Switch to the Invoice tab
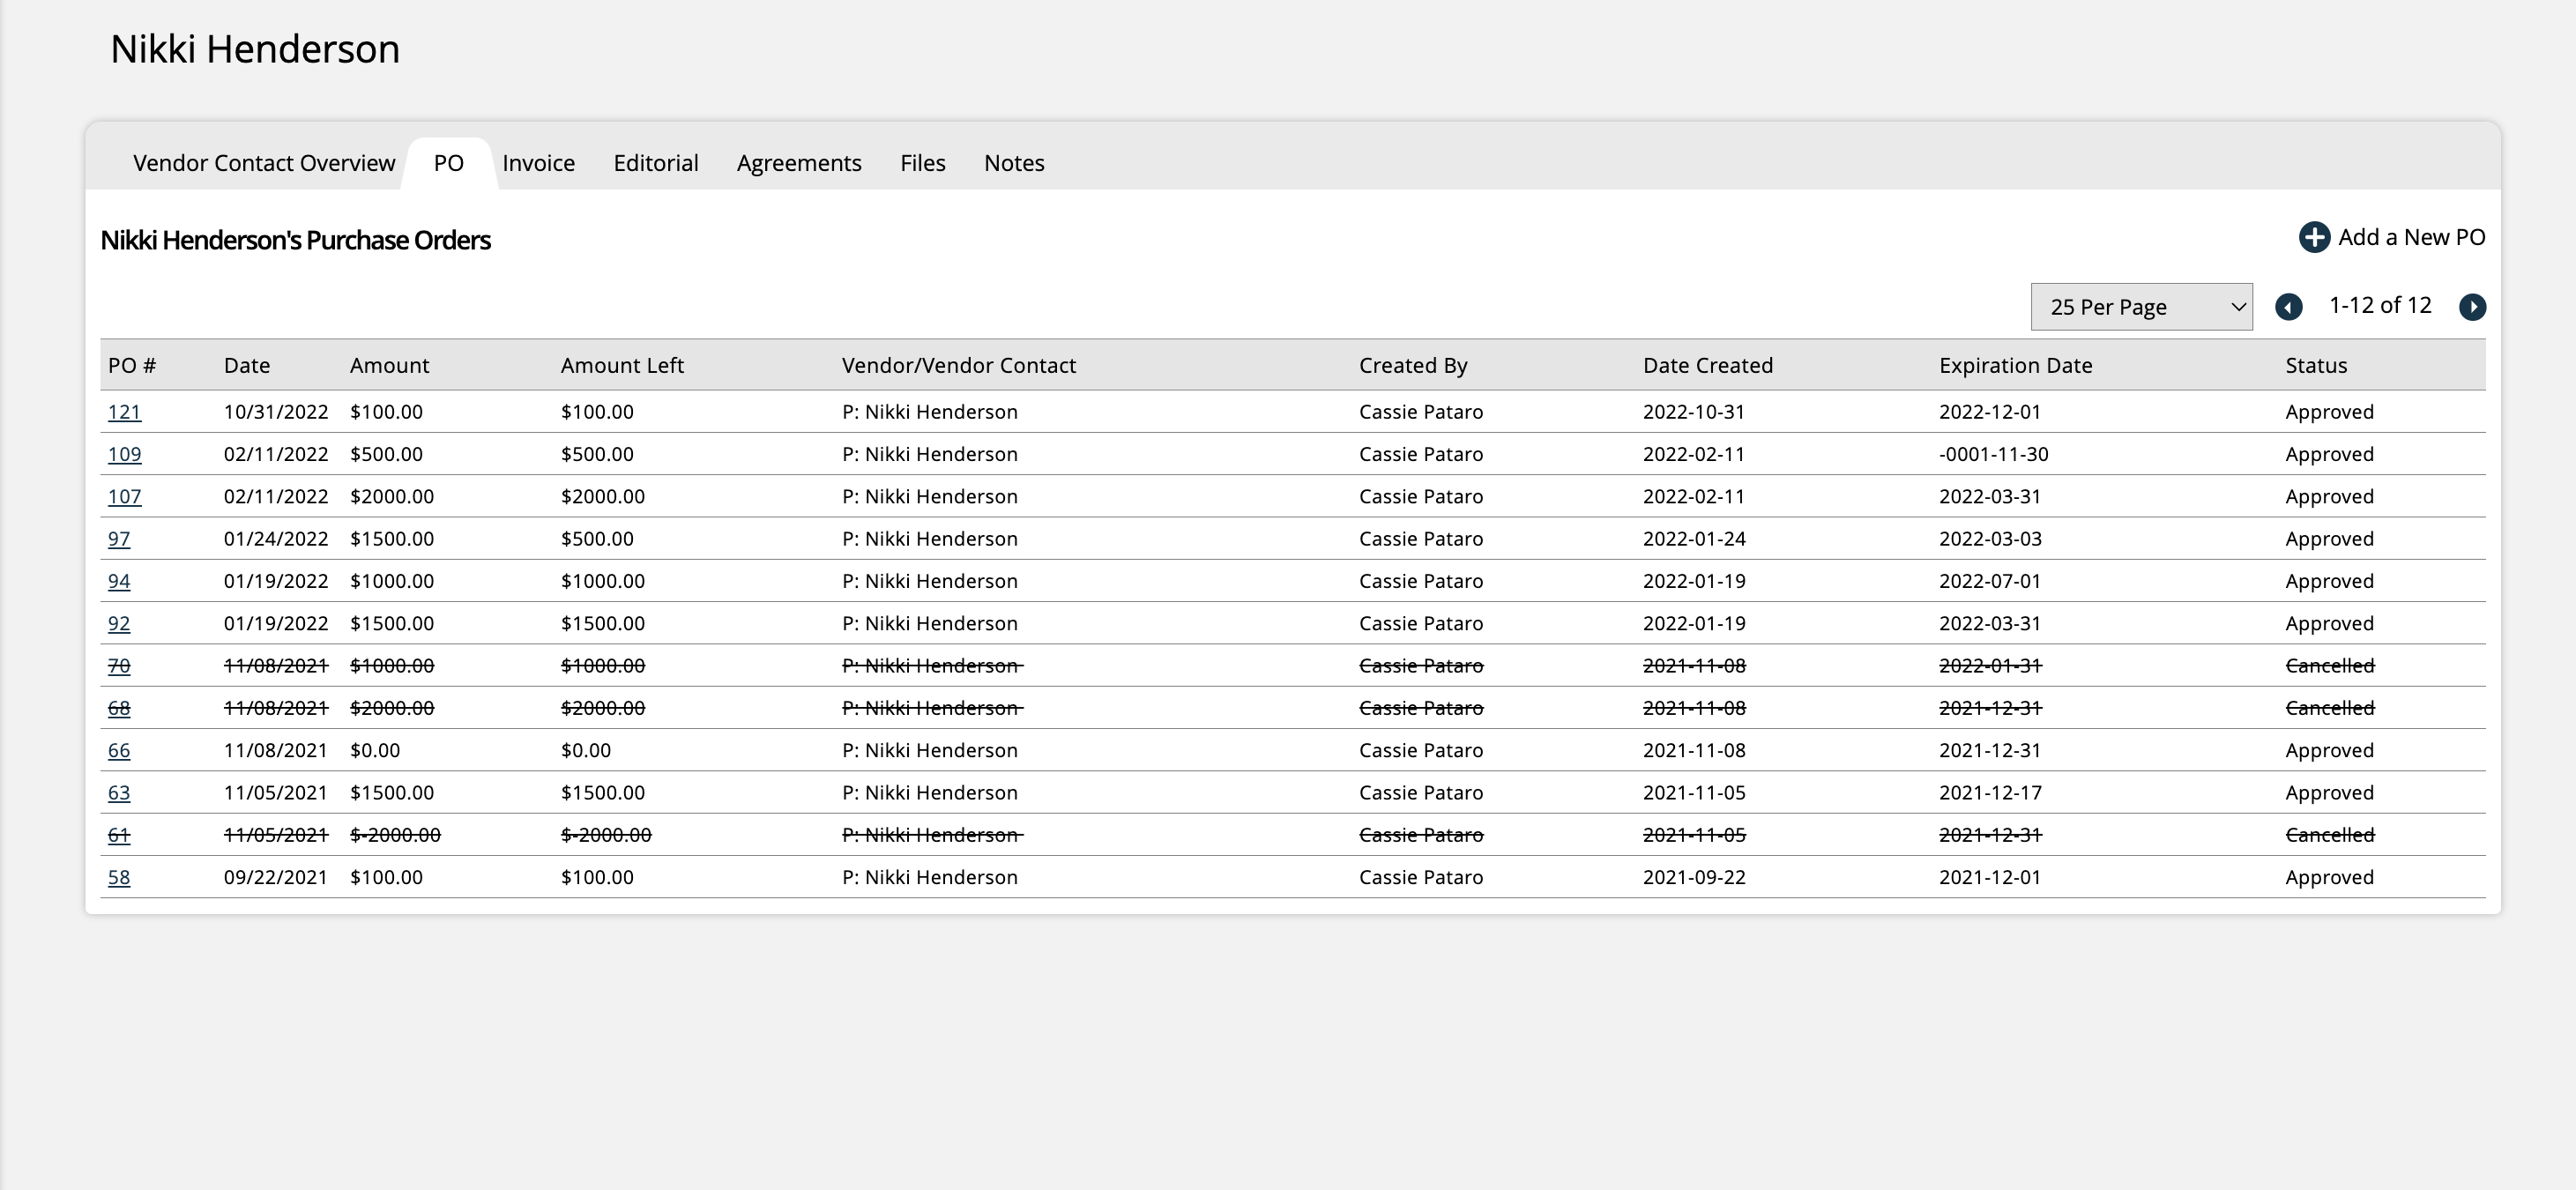2576x1190 pixels. pos(538,163)
